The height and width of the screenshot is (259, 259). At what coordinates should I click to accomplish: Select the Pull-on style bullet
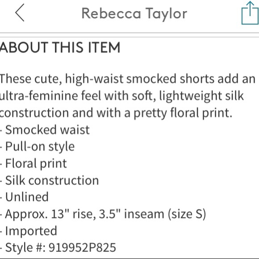coord(38,146)
